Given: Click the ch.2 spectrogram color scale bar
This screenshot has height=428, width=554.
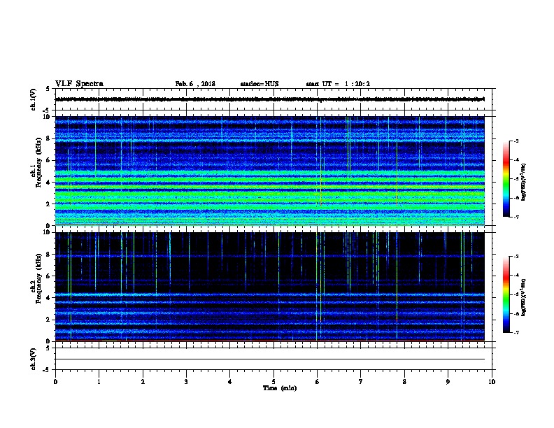Looking at the screenshot, I should click(x=506, y=294).
